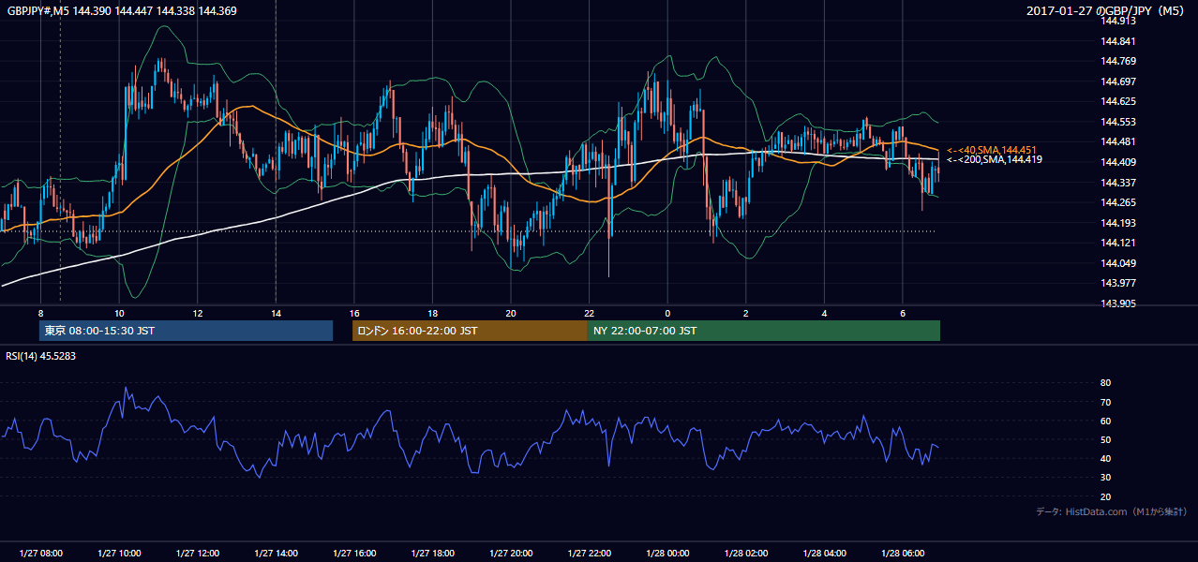Click the bottom time label 1/28 02:00

(745, 554)
